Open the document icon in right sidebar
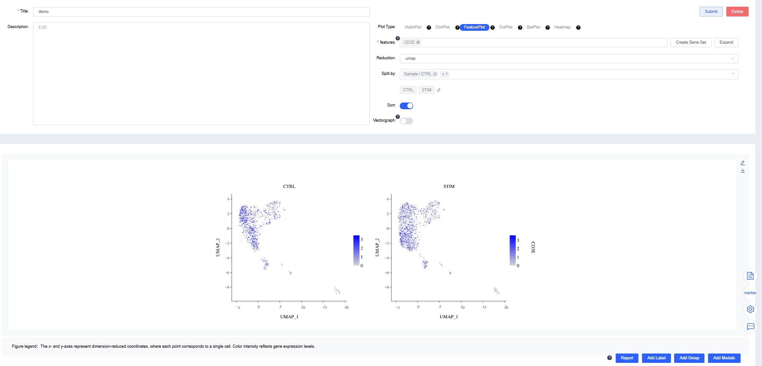This screenshot has width=762, height=366. tap(750, 276)
